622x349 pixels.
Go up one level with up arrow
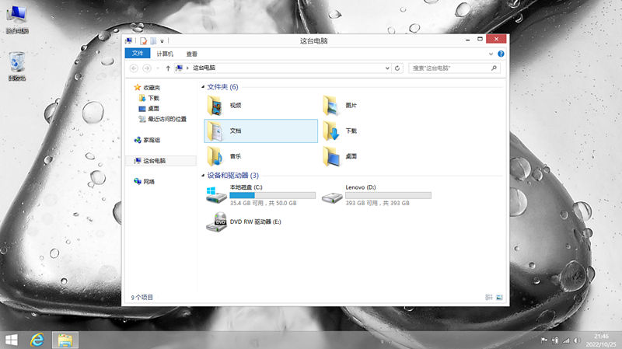(x=168, y=68)
